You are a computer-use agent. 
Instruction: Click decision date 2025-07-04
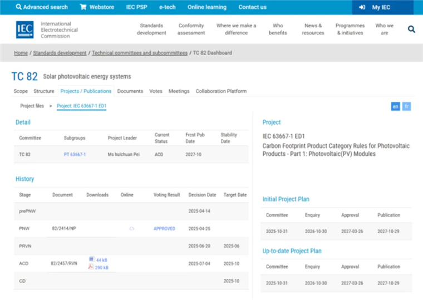pyautogui.click(x=199, y=263)
